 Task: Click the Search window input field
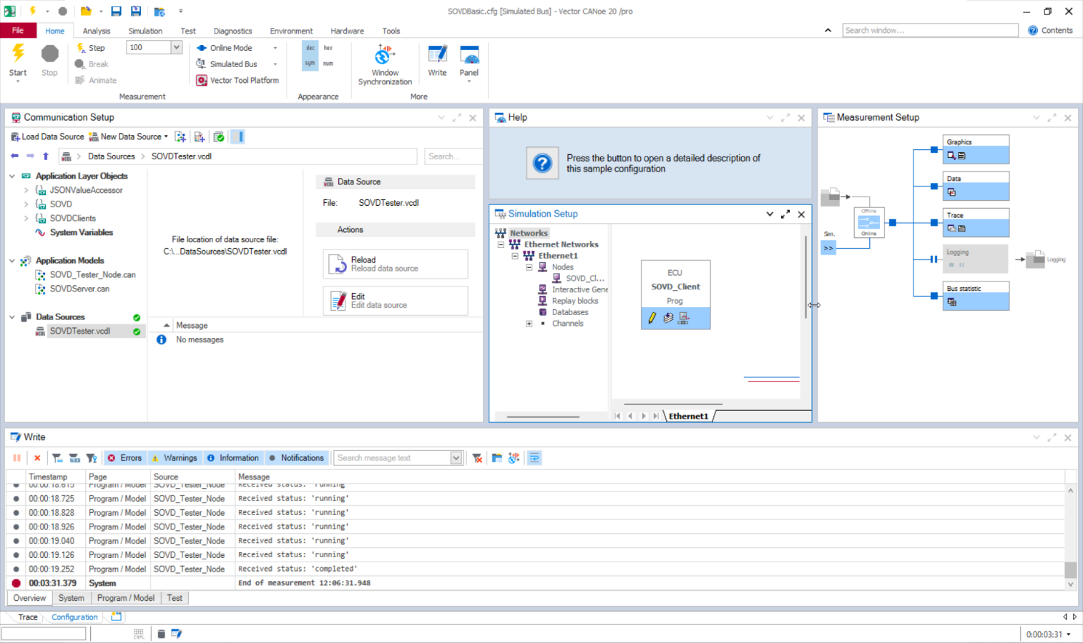930,31
